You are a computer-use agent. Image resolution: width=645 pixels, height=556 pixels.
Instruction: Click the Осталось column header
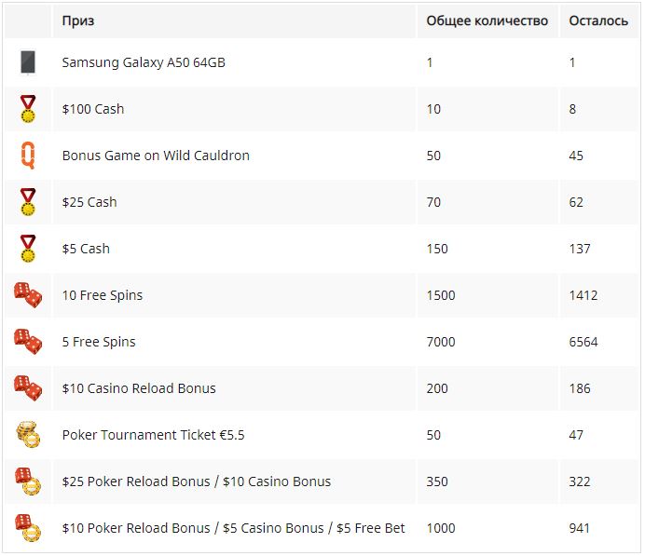(x=598, y=20)
